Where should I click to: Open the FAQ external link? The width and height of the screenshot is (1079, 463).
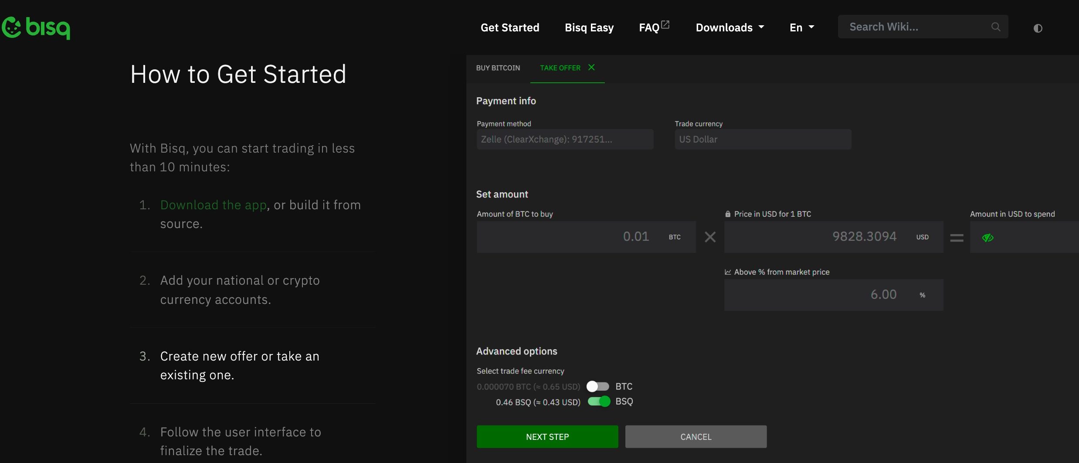(654, 27)
